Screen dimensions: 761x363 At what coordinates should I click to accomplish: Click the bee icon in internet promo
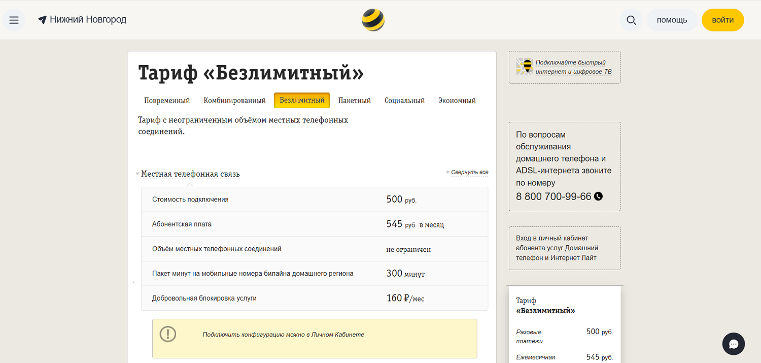(525, 67)
